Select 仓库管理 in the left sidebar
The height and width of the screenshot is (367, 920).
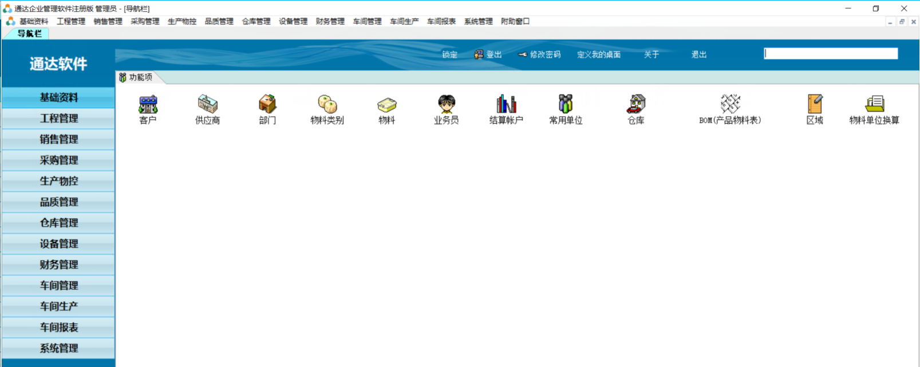(58, 223)
